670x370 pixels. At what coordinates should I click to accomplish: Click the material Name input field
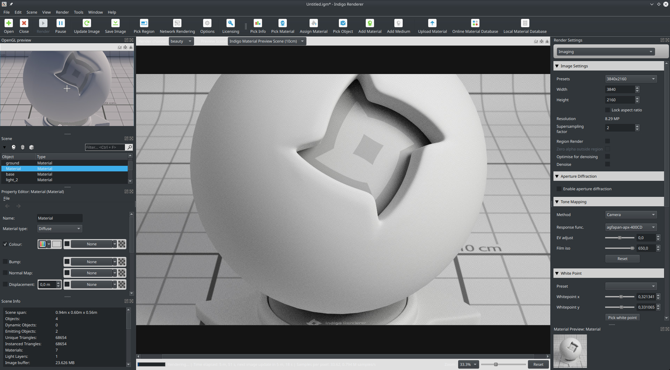(x=60, y=218)
